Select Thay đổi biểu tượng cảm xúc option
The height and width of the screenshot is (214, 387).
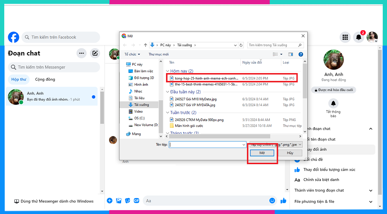coord(329,170)
